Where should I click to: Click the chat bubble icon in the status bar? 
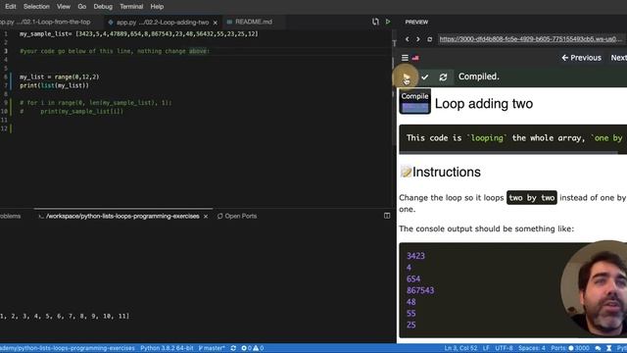pos(598,348)
